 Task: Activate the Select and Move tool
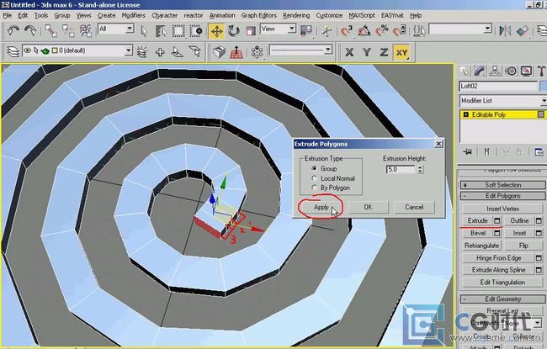pyautogui.click(x=216, y=31)
